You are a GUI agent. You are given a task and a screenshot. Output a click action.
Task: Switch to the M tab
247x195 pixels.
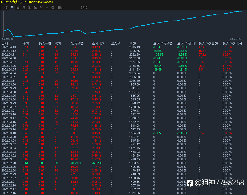click(47, 8)
